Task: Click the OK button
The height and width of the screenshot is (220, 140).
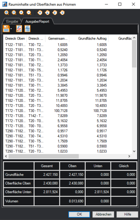Action: [79, 214]
